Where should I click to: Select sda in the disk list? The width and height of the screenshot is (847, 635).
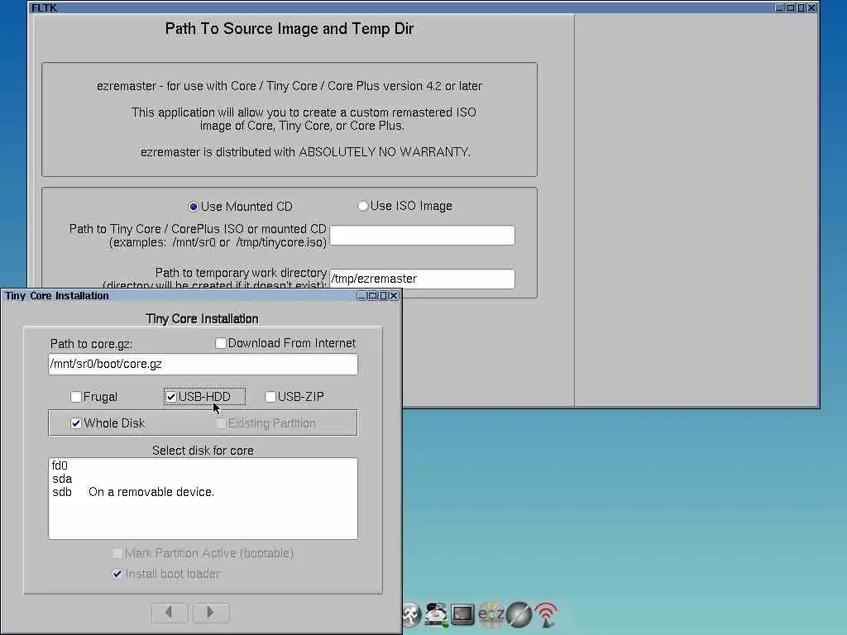point(203,479)
